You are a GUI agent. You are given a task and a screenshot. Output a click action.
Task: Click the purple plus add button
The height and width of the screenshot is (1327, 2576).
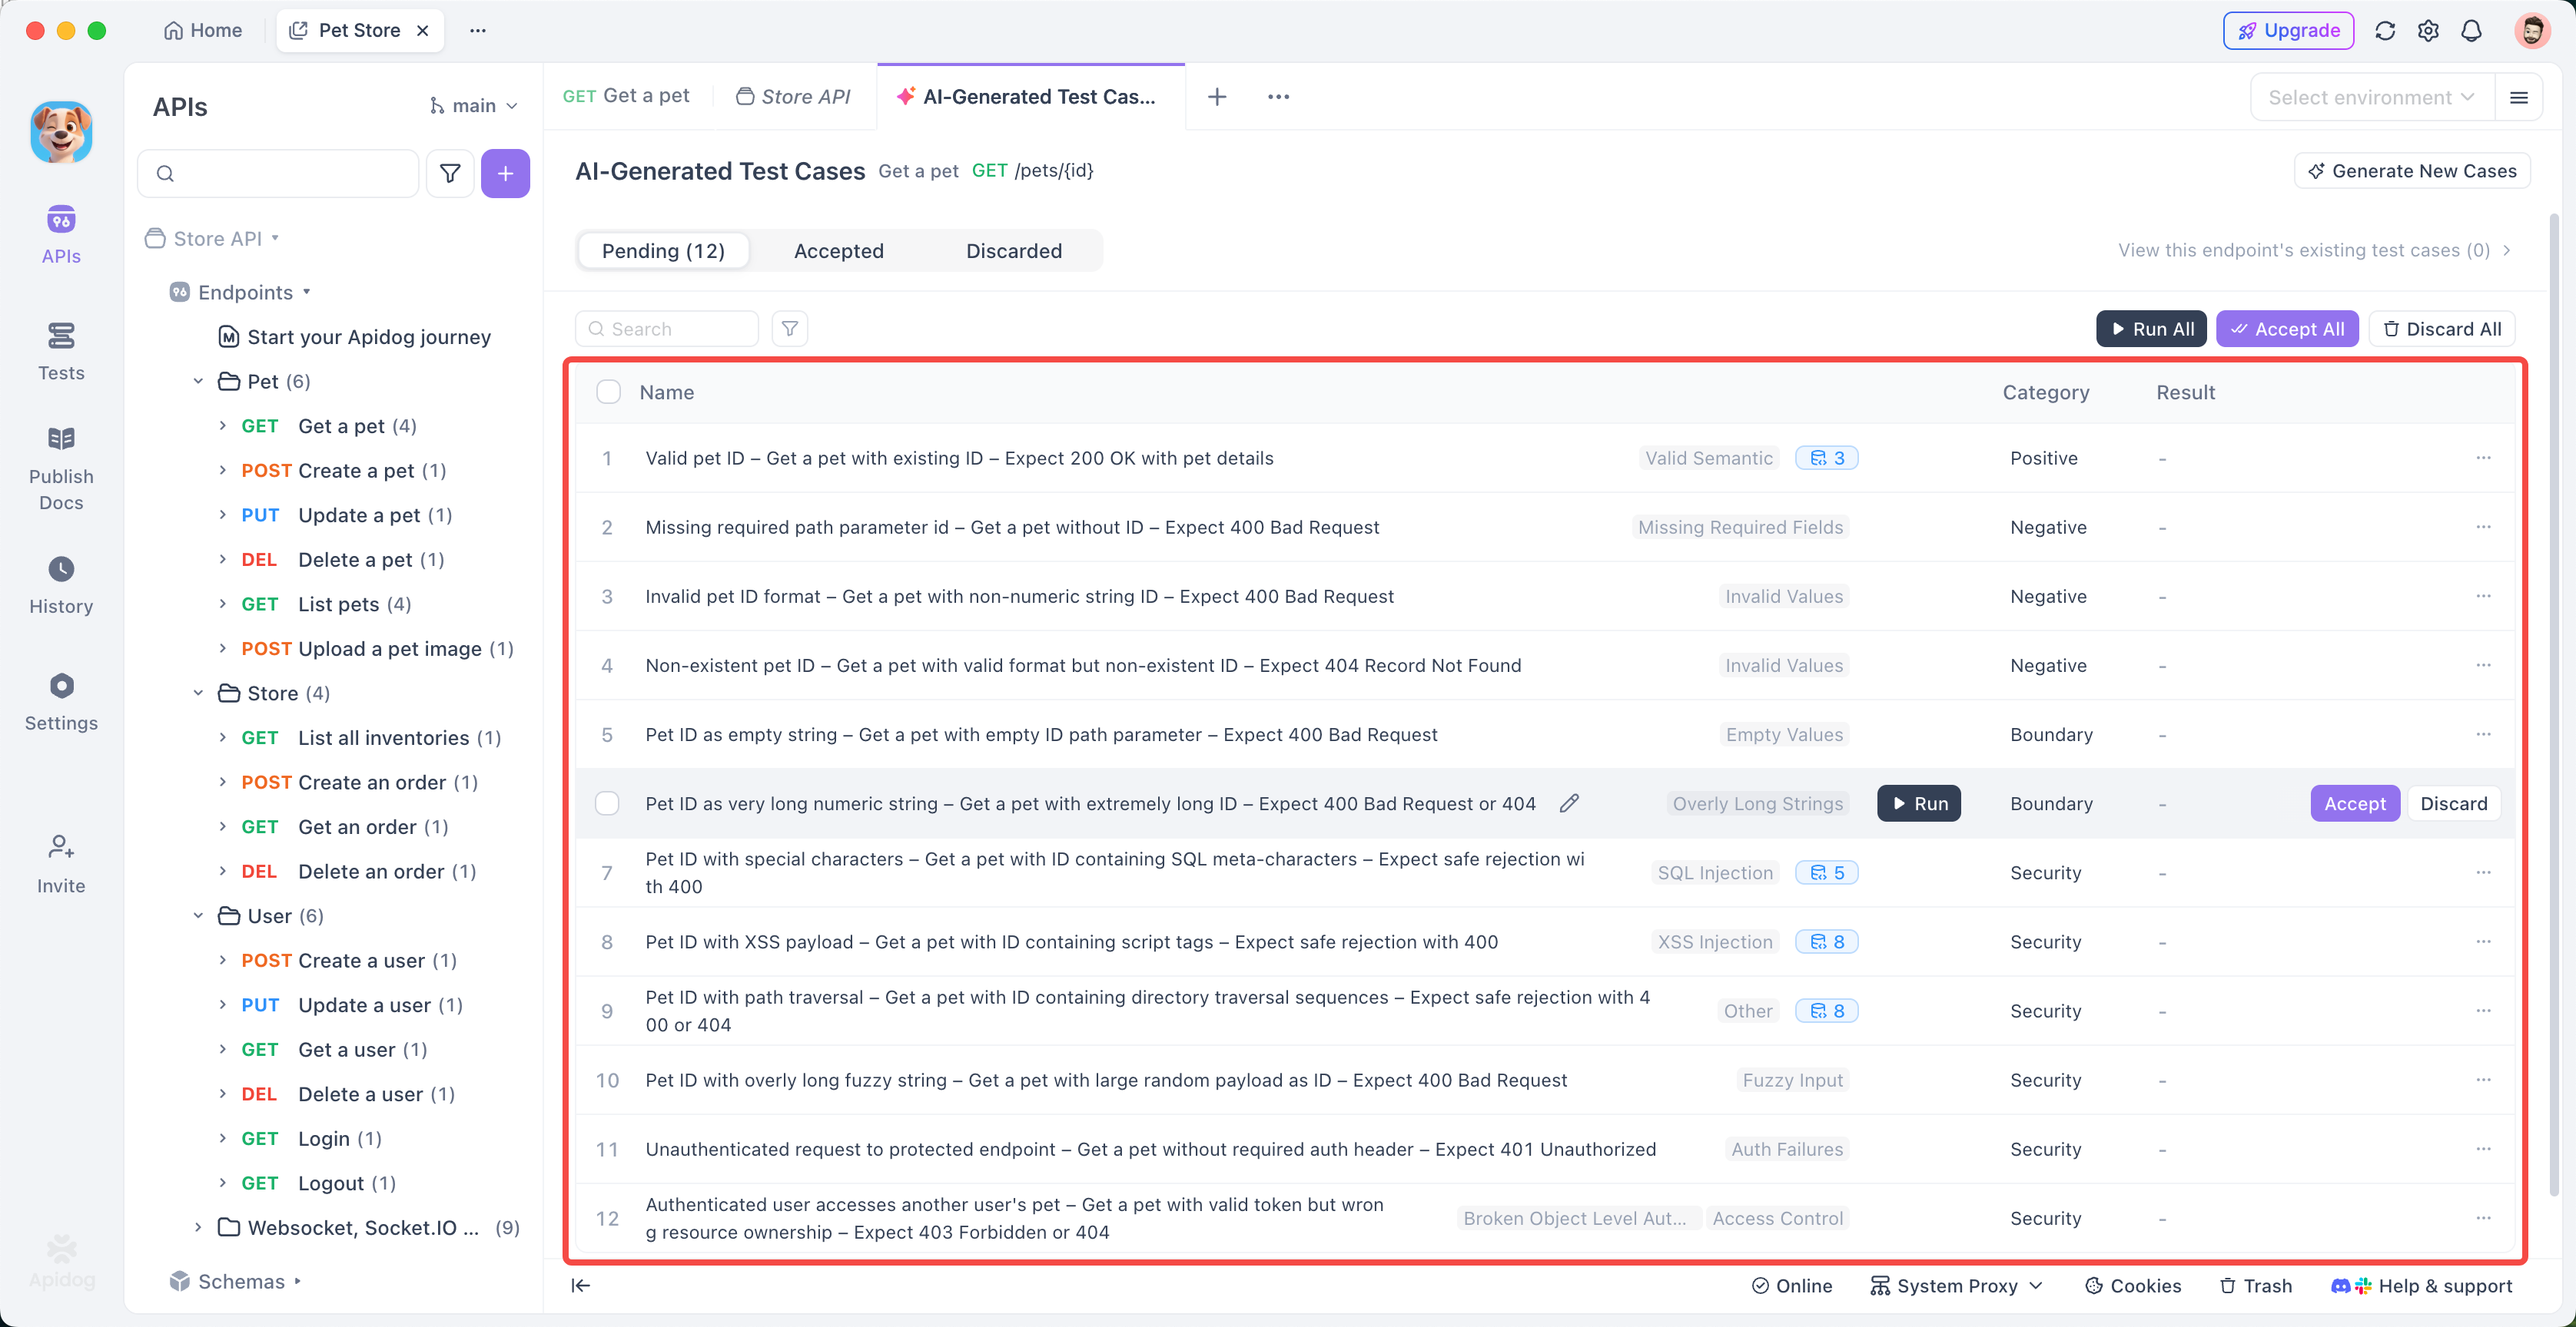point(505,174)
